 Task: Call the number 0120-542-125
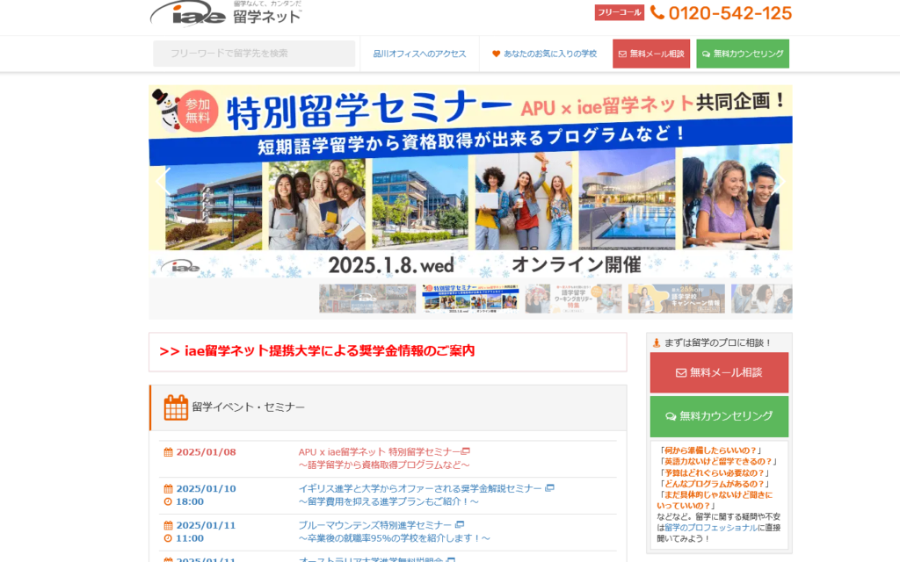(x=730, y=13)
